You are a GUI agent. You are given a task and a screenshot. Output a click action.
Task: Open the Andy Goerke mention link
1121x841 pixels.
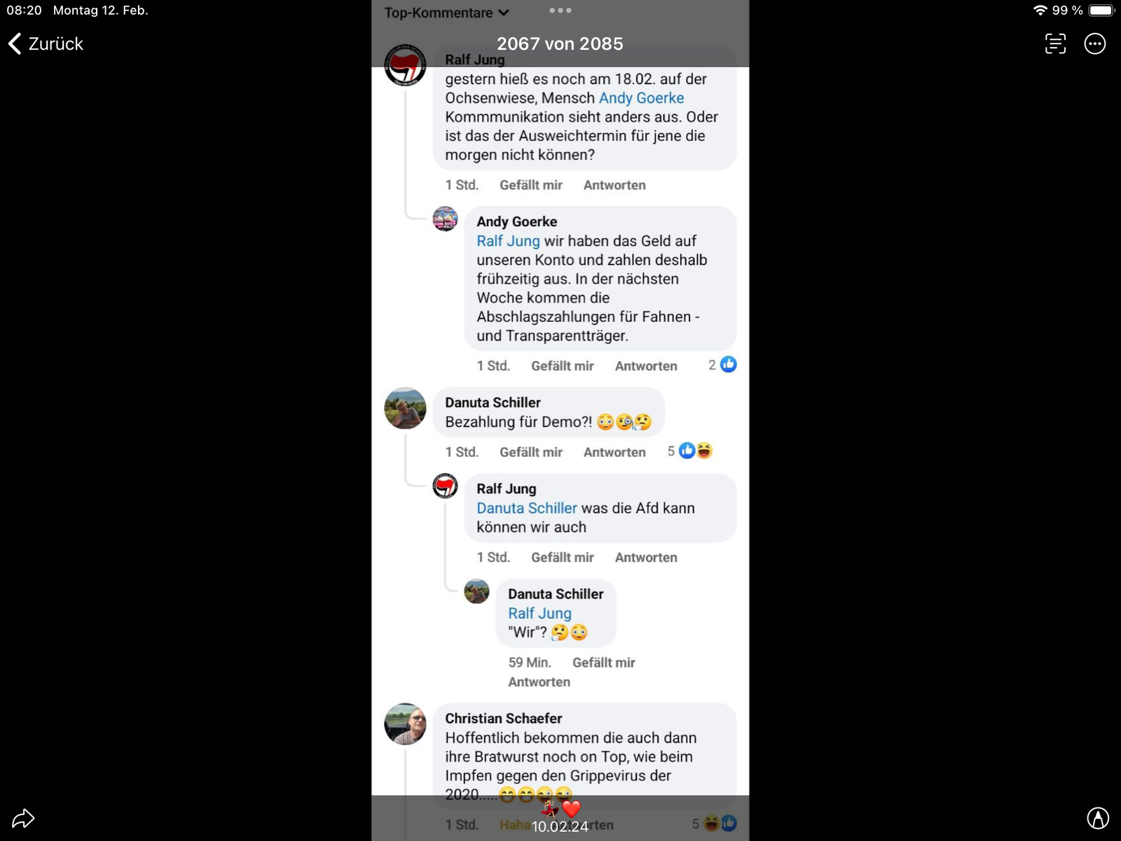[641, 98]
